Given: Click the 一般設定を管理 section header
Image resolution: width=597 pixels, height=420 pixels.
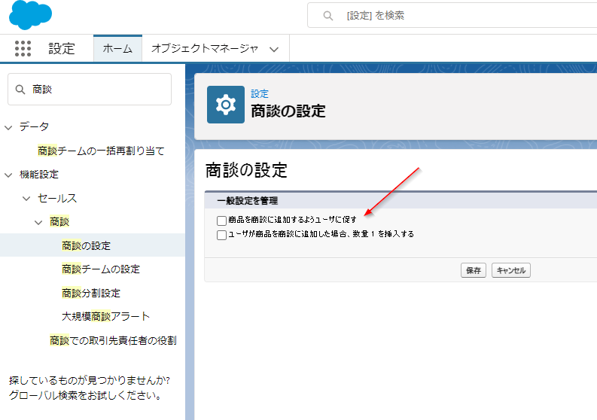Looking at the screenshot, I should [248, 201].
